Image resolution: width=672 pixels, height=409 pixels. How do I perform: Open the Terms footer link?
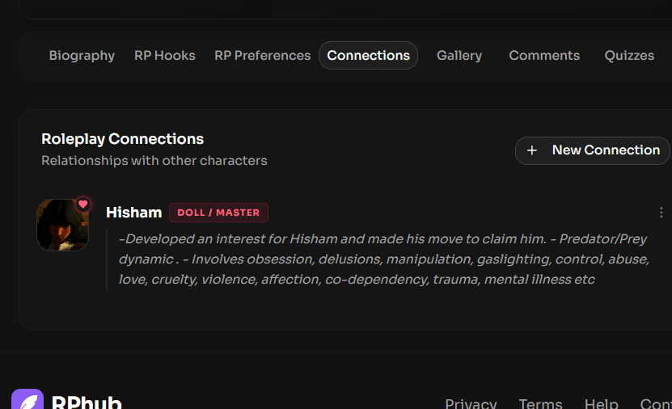tap(540, 403)
